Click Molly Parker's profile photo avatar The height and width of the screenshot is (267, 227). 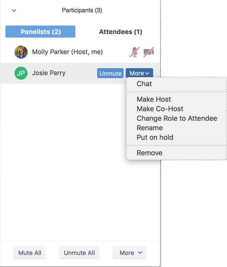tap(21, 52)
